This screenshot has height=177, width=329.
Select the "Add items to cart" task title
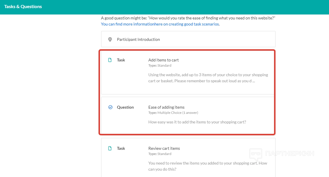[x=163, y=60]
